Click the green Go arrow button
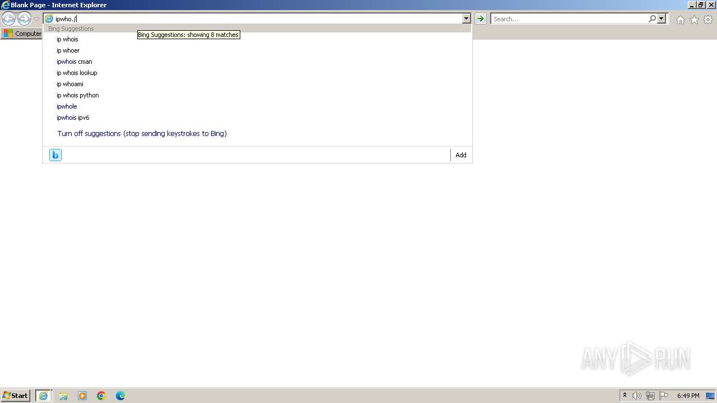This screenshot has width=717, height=403. click(480, 19)
